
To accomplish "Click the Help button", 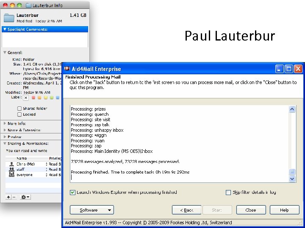I will pyautogui.click(x=284, y=210).
